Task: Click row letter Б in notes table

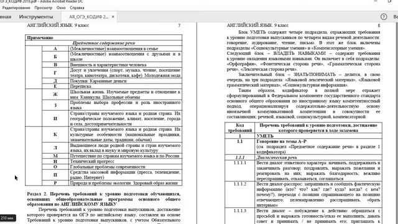Action: 55,57
